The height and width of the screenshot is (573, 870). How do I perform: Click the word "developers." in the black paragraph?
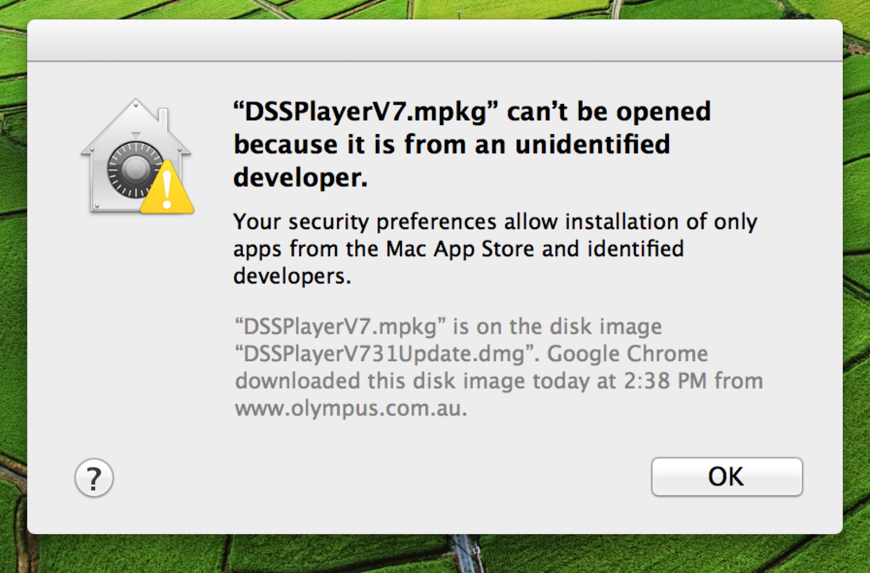click(292, 276)
